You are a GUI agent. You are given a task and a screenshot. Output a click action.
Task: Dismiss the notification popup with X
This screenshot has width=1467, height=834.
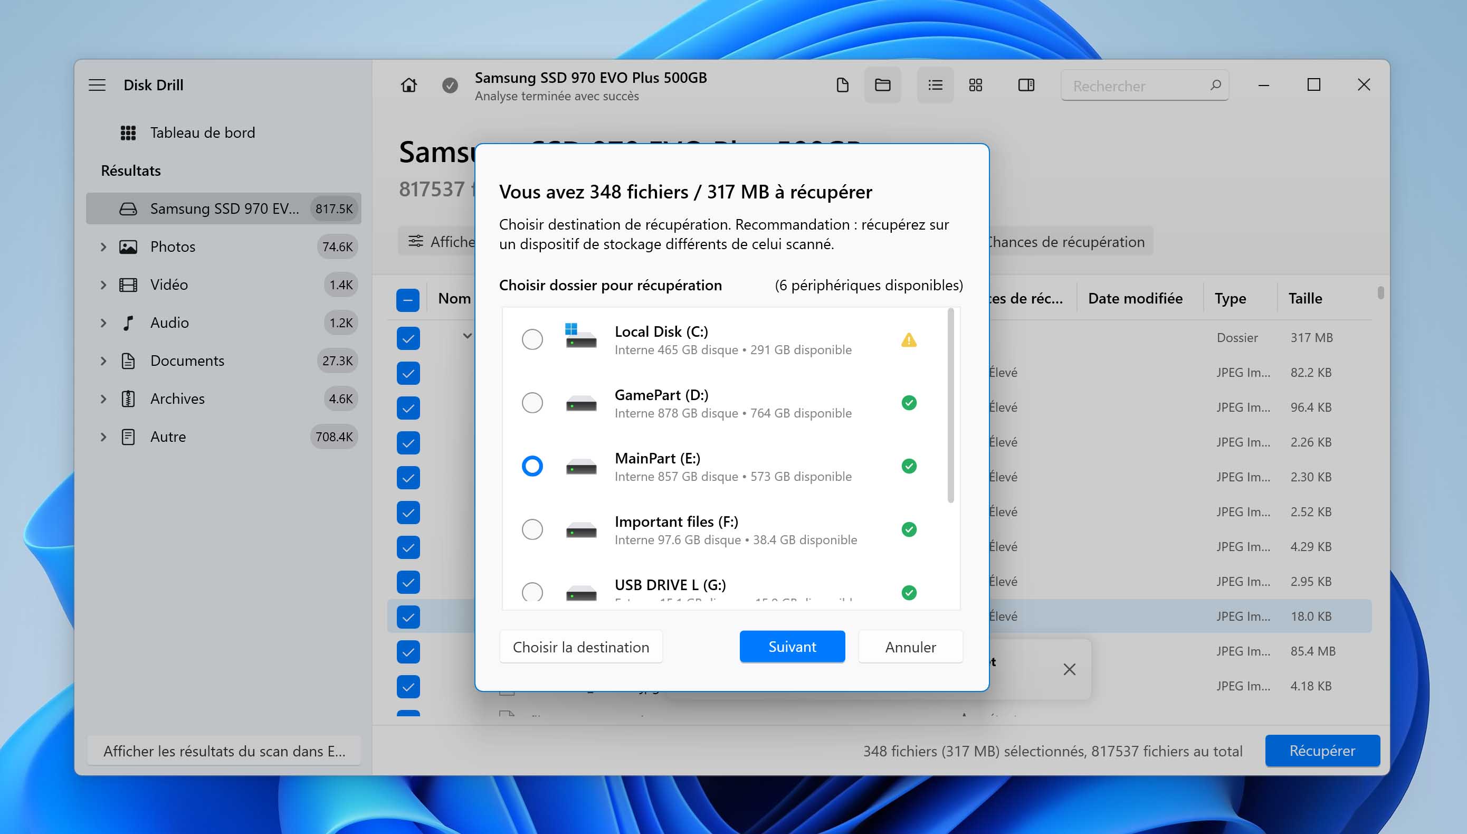[x=1069, y=669]
